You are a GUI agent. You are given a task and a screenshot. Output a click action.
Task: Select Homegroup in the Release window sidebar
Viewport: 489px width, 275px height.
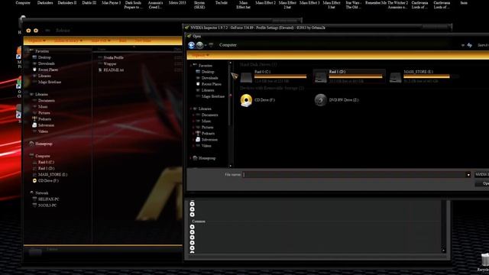pyautogui.click(x=40, y=144)
